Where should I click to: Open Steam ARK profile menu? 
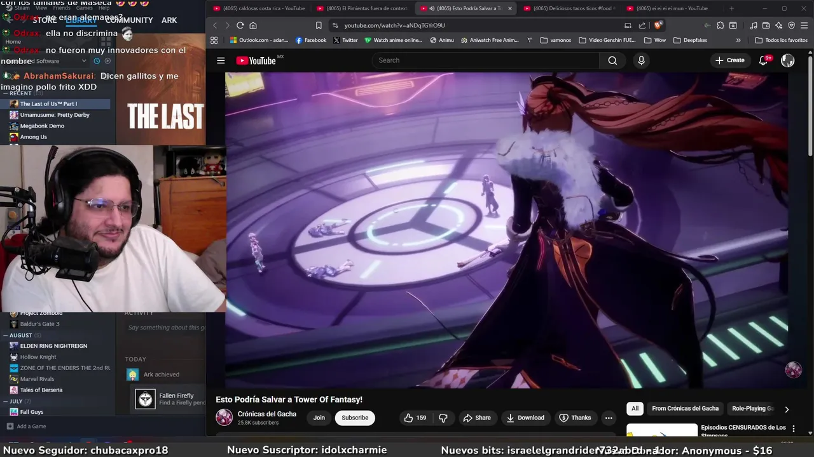tap(169, 20)
